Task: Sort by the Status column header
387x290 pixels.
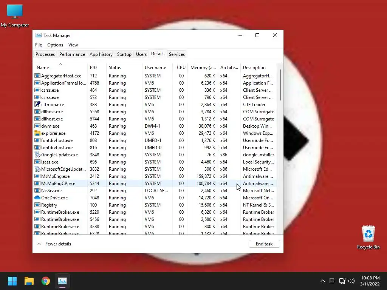Action: tap(124, 67)
